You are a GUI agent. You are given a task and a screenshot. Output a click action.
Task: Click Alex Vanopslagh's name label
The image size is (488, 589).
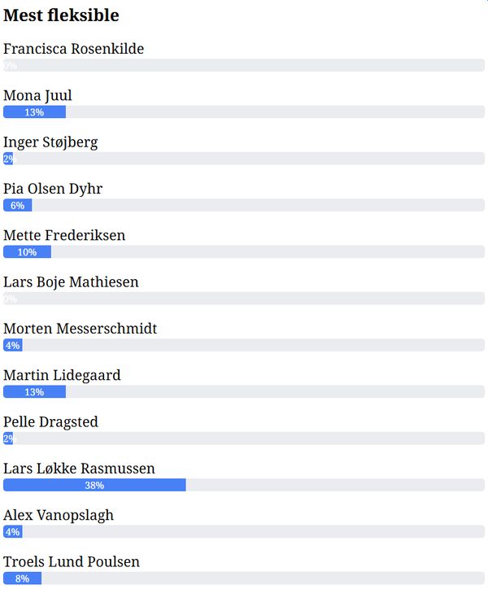click(x=59, y=515)
